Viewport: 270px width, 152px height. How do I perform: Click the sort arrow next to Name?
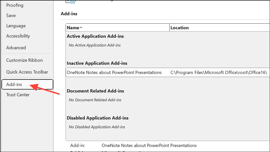[x=81, y=27]
